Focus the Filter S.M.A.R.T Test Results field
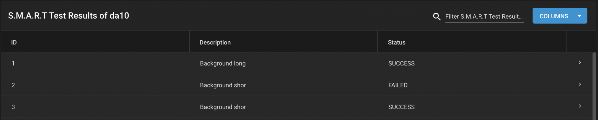The height and width of the screenshot is (120, 598). pos(484,16)
